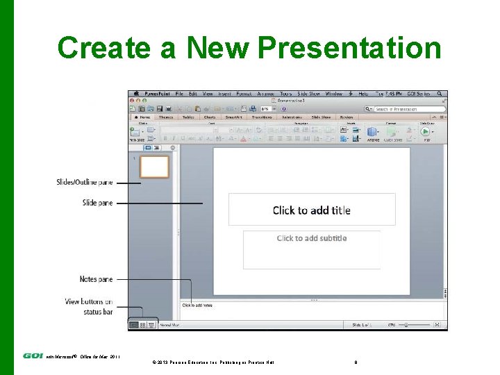The height and width of the screenshot is (375, 500).
Task: Open the slide Layout dropdown
Action: (151, 130)
